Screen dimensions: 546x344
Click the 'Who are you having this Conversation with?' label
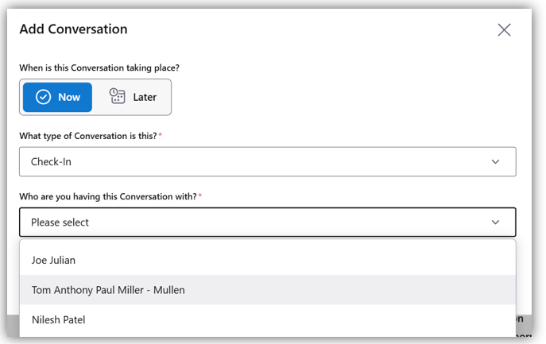point(107,196)
